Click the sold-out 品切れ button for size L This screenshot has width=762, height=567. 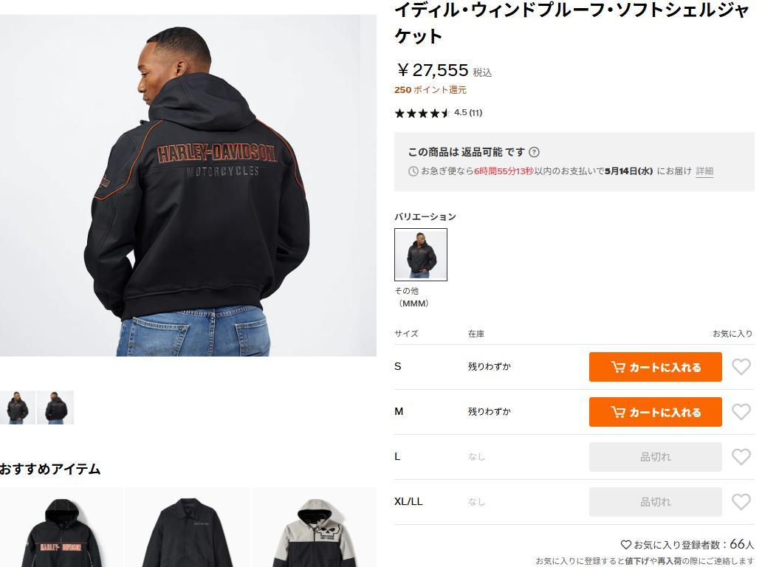click(655, 457)
